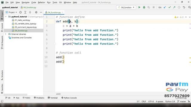The image size is (191, 107).
Task: Run with coverage icon in toolbar
Action: coord(149,7)
